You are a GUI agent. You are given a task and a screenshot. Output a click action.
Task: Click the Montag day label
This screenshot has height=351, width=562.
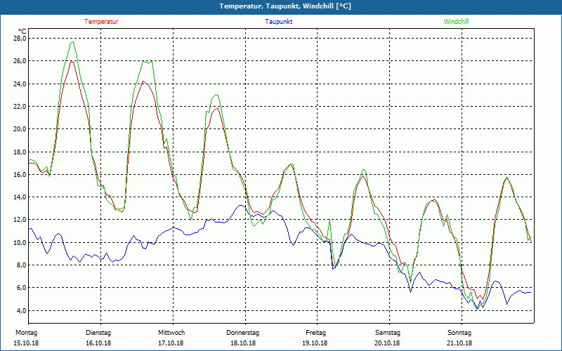click(x=26, y=333)
